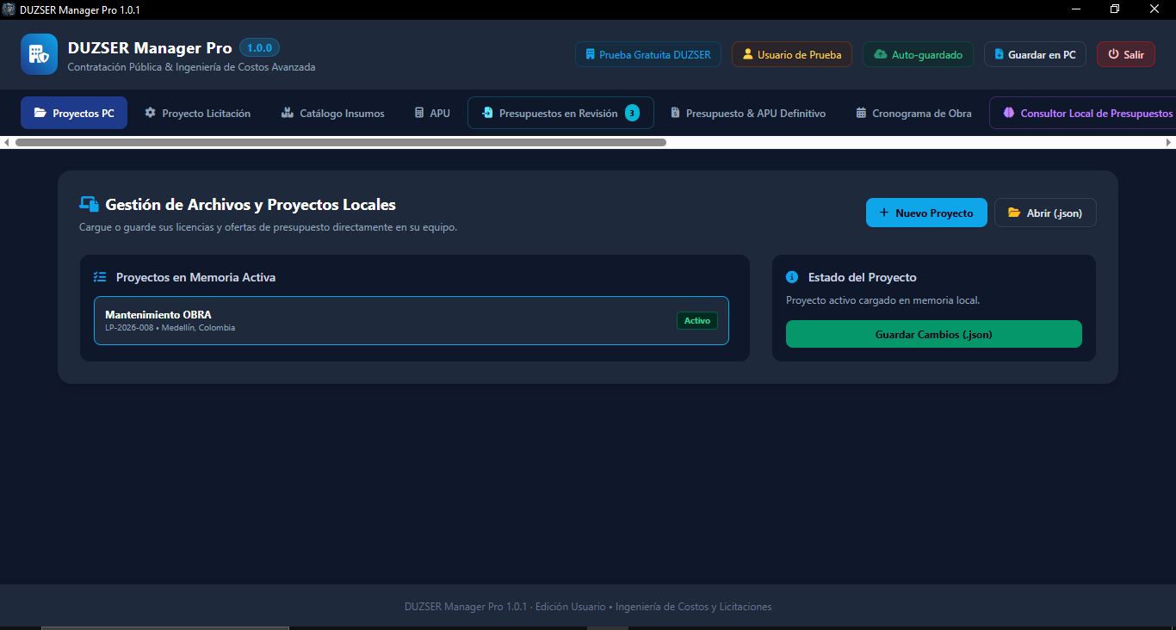Screen dimensions: 1176x630
Task: Click the info icon beside Estado del Proyecto
Action: (x=792, y=277)
